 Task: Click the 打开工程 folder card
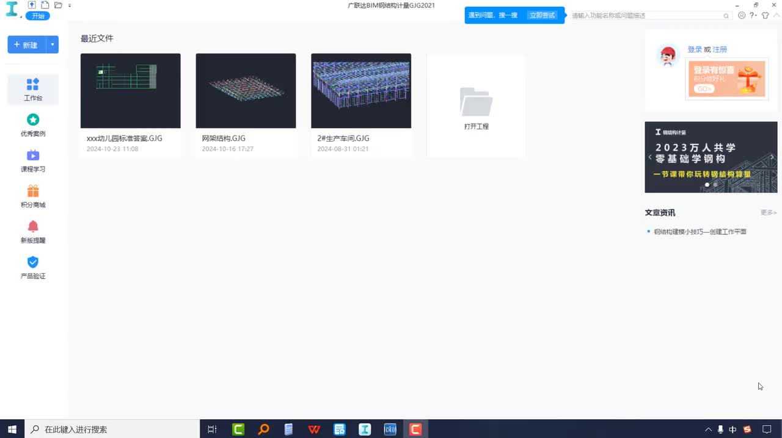pyautogui.click(x=476, y=106)
